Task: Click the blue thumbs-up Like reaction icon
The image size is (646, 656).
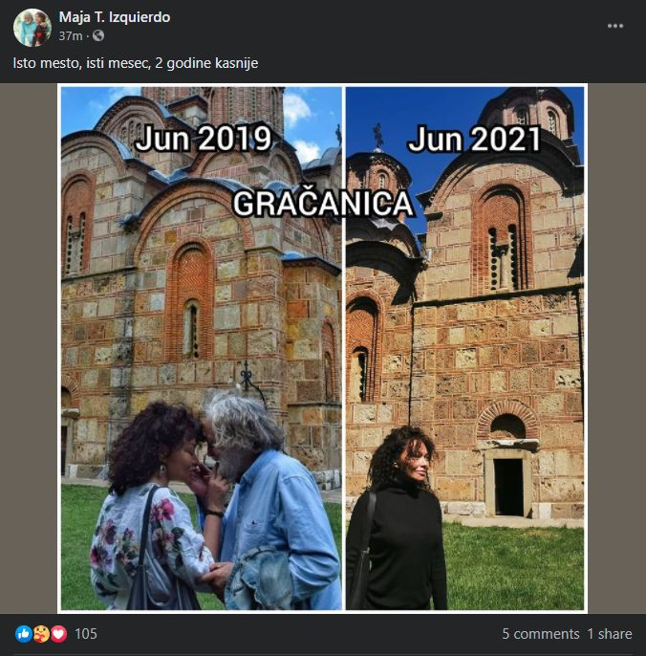Action: coord(24,634)
